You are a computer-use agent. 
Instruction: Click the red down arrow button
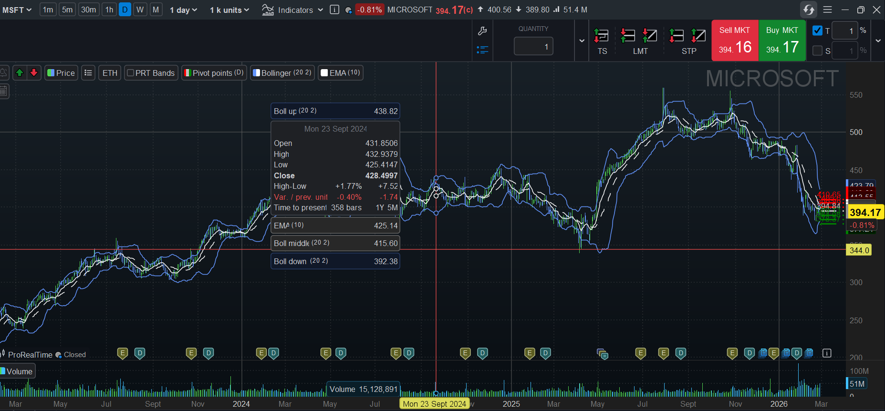tap(34, 73)
